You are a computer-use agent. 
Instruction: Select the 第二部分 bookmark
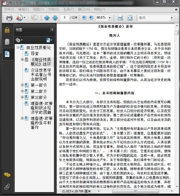(x=39, y=91)
